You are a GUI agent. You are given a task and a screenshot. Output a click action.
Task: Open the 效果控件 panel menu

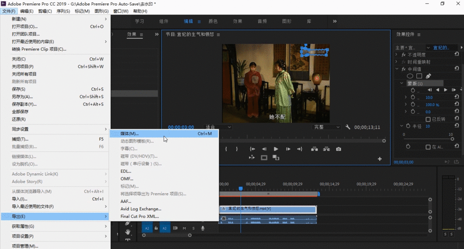pos(419,35)
